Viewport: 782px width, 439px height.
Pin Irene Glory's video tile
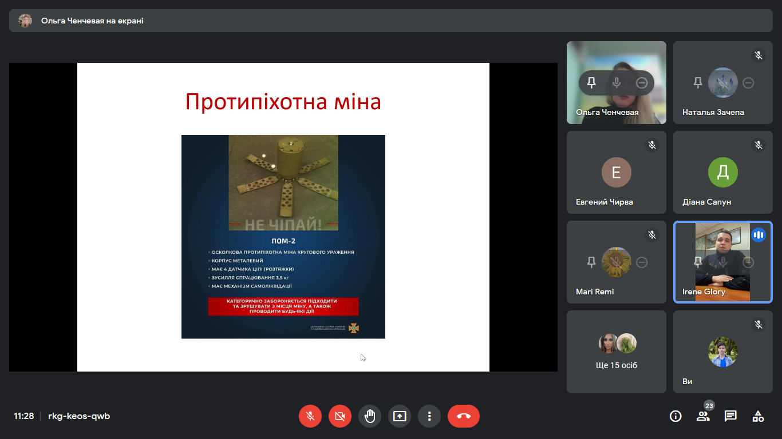[698, 262]
